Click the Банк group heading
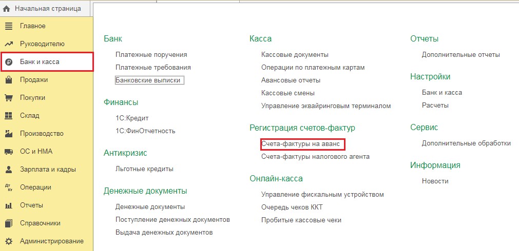This screenshot has height=251, width=519. [x=113, y=38]
